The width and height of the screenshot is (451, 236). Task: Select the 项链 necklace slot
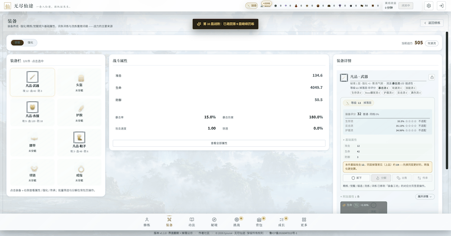click(32, 172)
